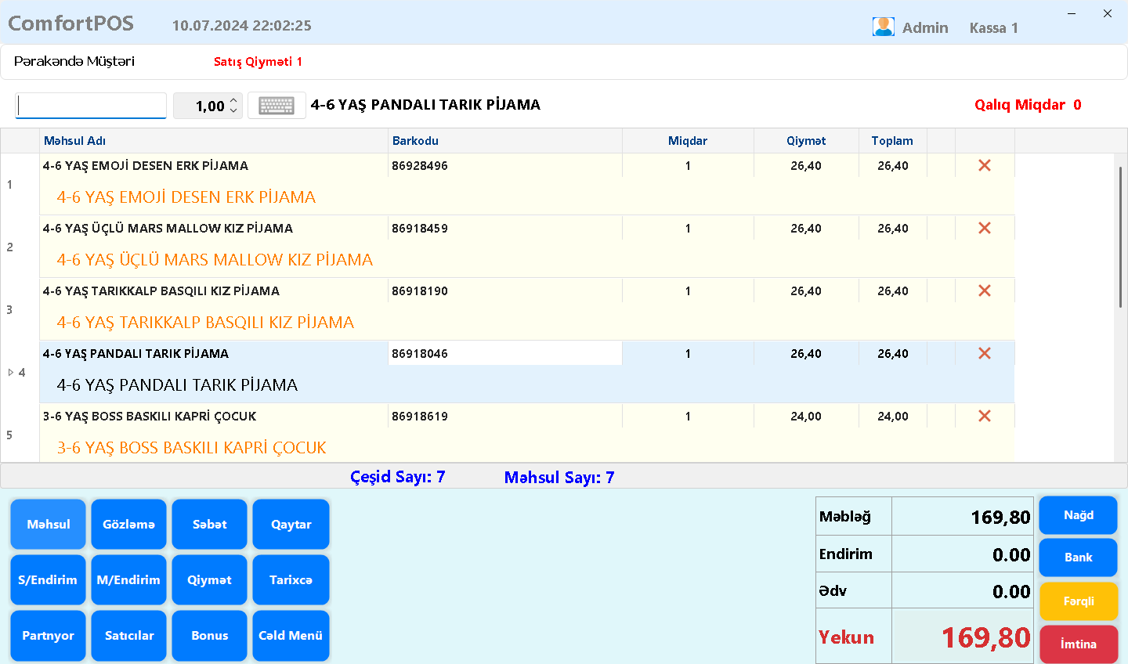This screenshot has width=1128, height=664.
Task: Select barcode cell 86918459
Action: [505, 228]
